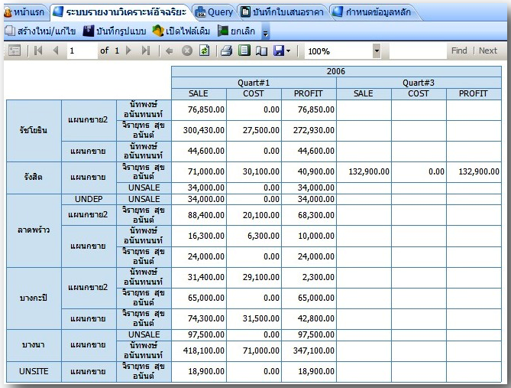The height and width of the screenshot is (388, 511).
Task: Jump to last report page
Action: [145, 51]
